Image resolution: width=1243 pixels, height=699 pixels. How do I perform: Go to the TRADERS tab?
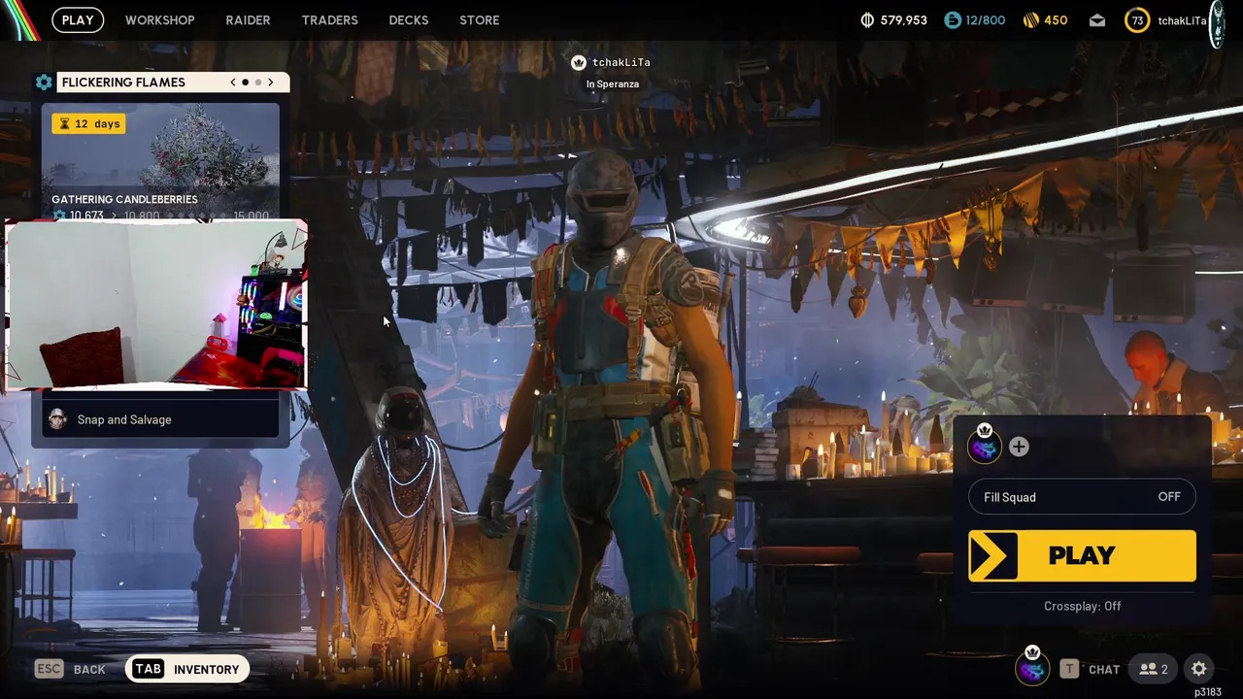(x=329, y=19)
